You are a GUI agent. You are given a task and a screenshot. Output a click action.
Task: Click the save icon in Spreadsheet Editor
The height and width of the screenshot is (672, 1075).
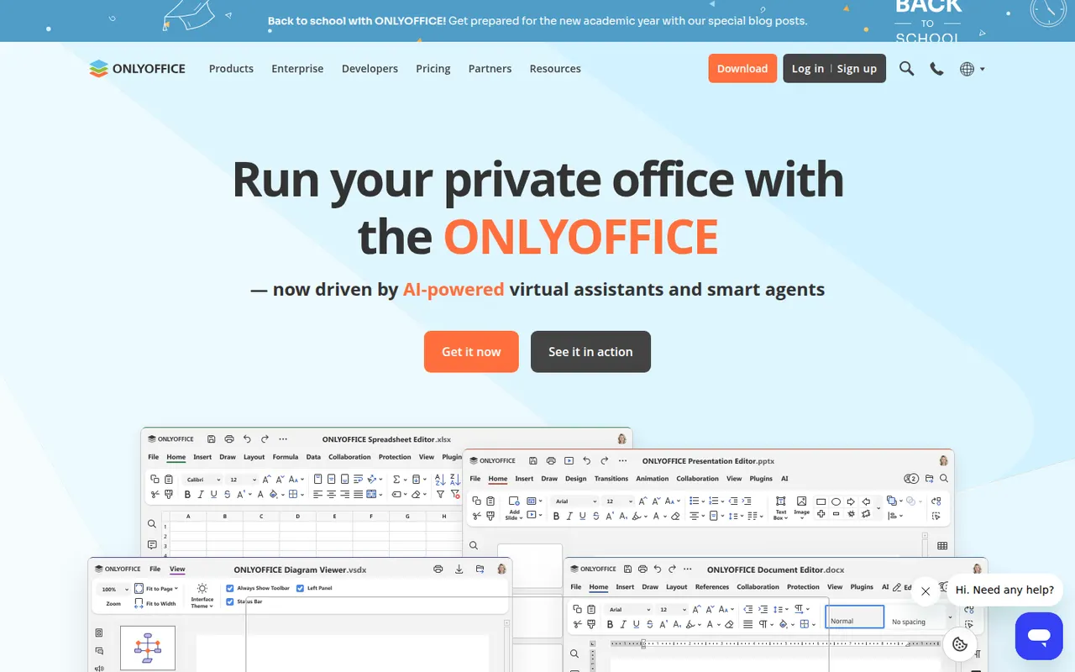(211, 438)
